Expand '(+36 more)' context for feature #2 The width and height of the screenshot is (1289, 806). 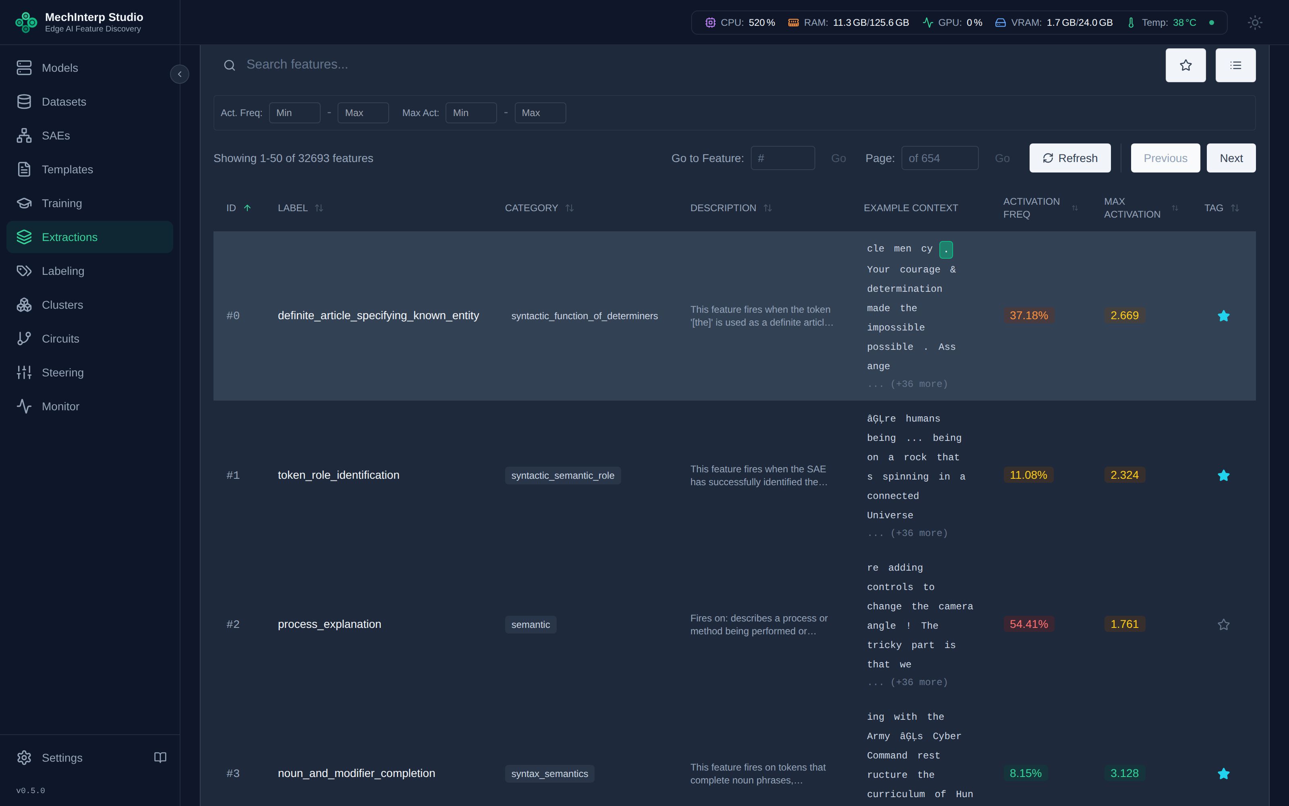(907, 682)
